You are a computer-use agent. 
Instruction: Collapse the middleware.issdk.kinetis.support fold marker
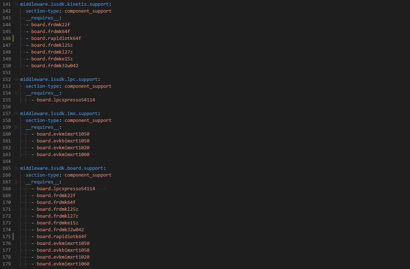(x=16, y=4)
